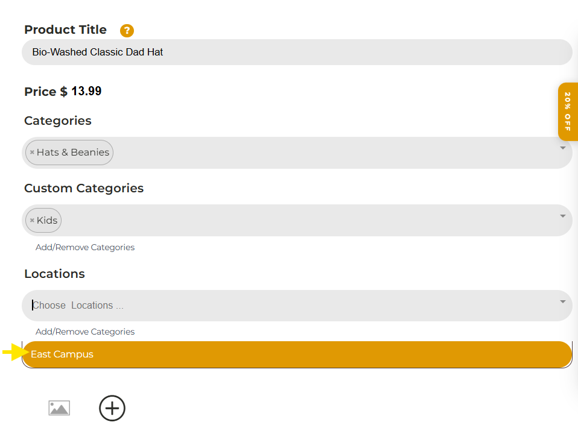Screen dimensions: 578x425
Task: Click the yellow arrow pointing to East Campus
Action: click(16, 352)
